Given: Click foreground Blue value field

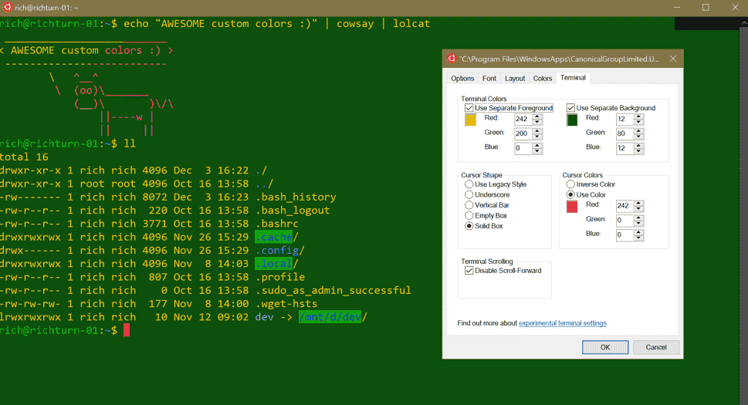Looking at the screenshot, I should [523, 149].
